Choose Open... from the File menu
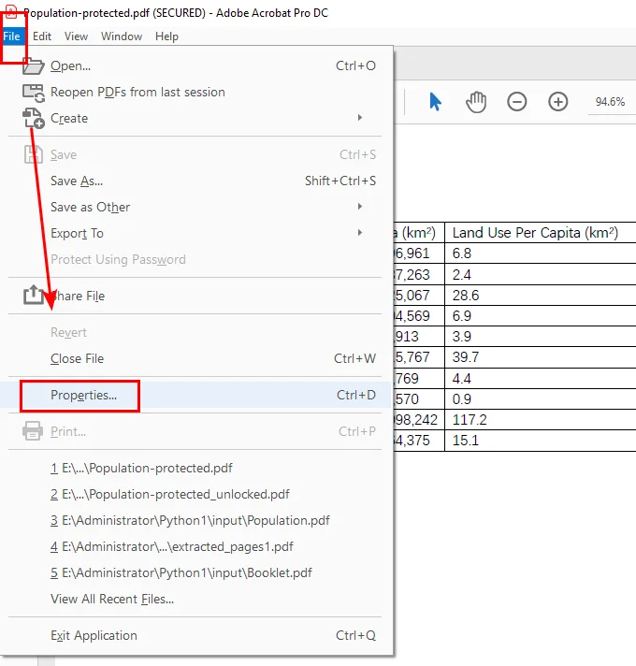The width and height of the screenshot is (636, 666). [x=195, y=65]
